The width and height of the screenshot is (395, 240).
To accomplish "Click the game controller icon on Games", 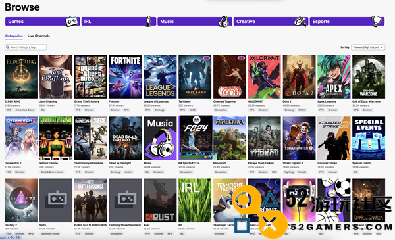I will click(71, 22).
